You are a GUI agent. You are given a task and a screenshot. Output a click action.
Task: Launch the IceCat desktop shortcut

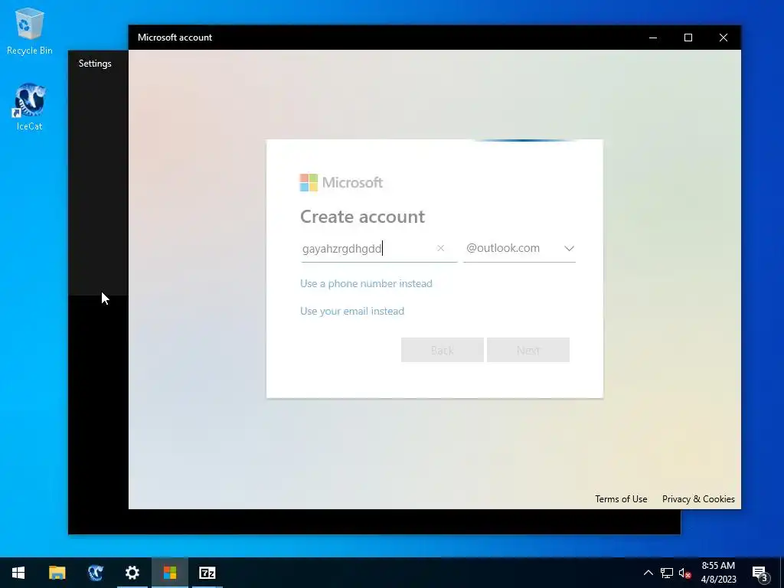pyautogui.click(x=30, y=107)
